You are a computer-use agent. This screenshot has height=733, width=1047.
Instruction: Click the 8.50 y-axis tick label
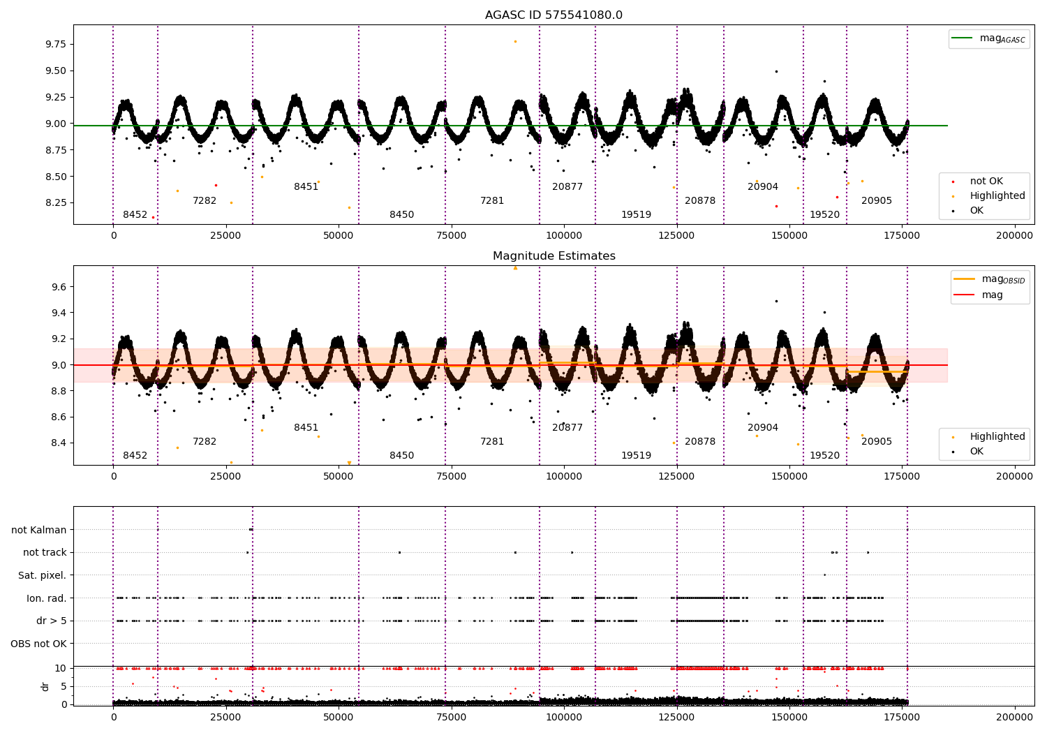point(55,177)
